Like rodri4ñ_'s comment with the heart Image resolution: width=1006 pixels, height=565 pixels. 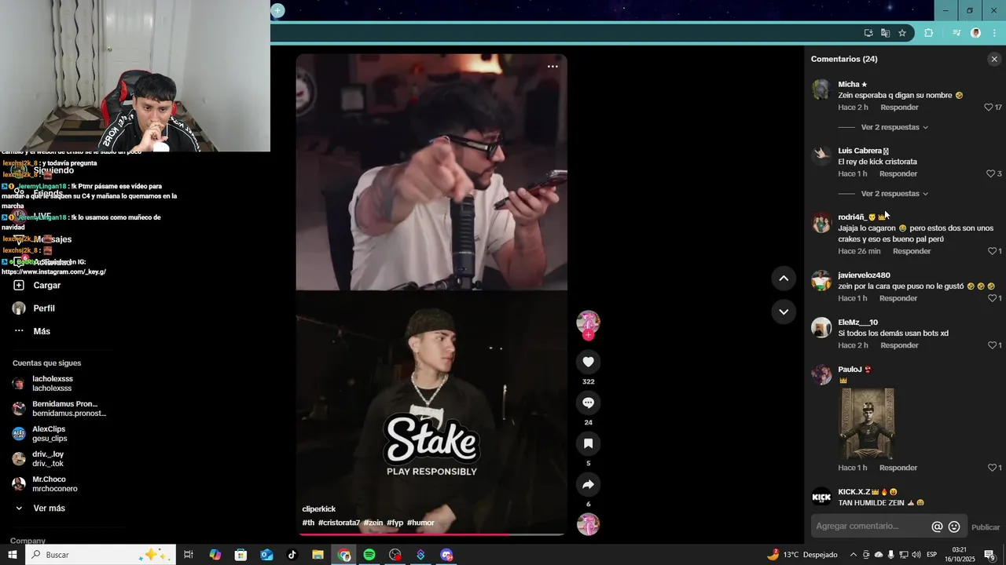pyautogui.click(x=992, y=251)
